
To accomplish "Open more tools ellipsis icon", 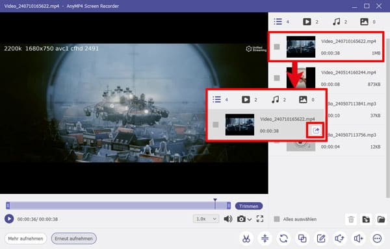I will [377, 239].
